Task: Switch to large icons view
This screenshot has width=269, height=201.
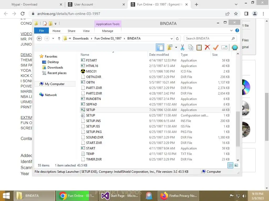Action: pyautogui.click(x=236, y=165)
